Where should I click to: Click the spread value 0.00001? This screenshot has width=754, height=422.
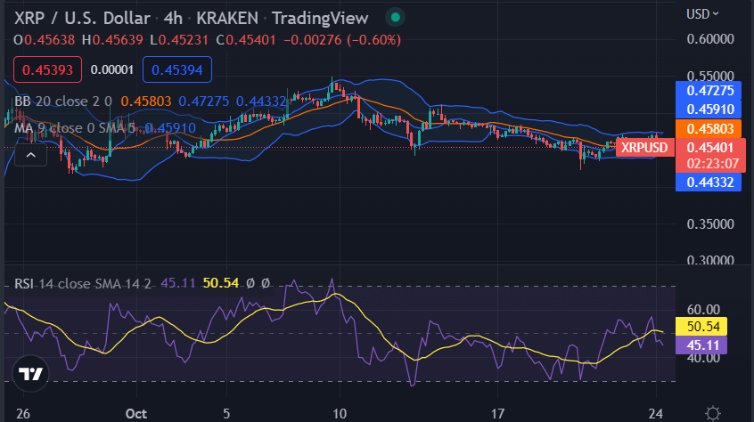(x=112, y=69)
